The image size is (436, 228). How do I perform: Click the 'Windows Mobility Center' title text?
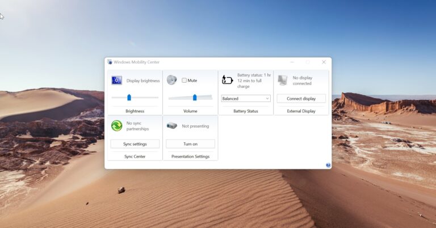[x=136, y=62]
